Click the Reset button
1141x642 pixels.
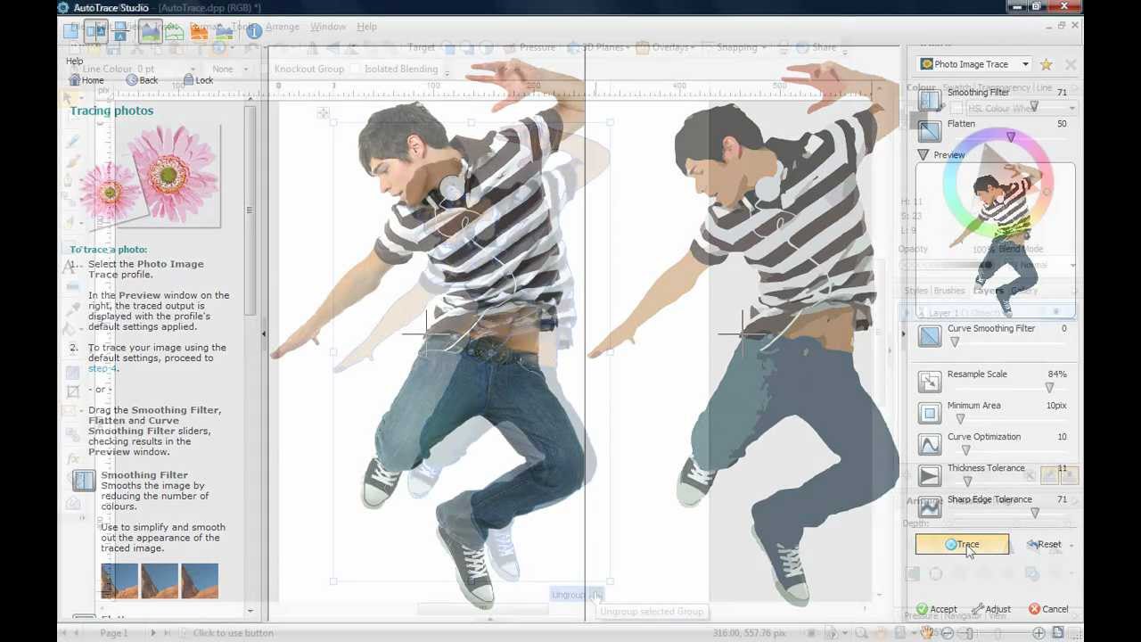[1043, 544]
